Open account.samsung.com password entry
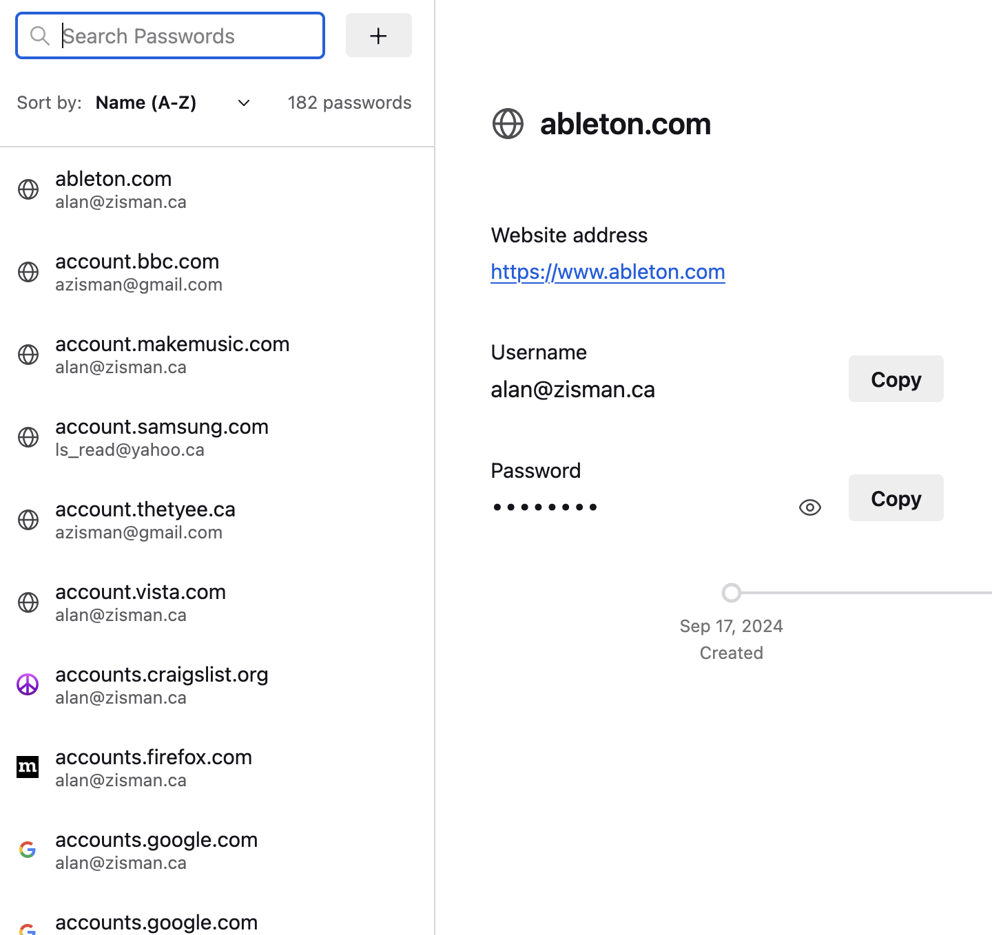The image size is (992, 935). (217, 437)
